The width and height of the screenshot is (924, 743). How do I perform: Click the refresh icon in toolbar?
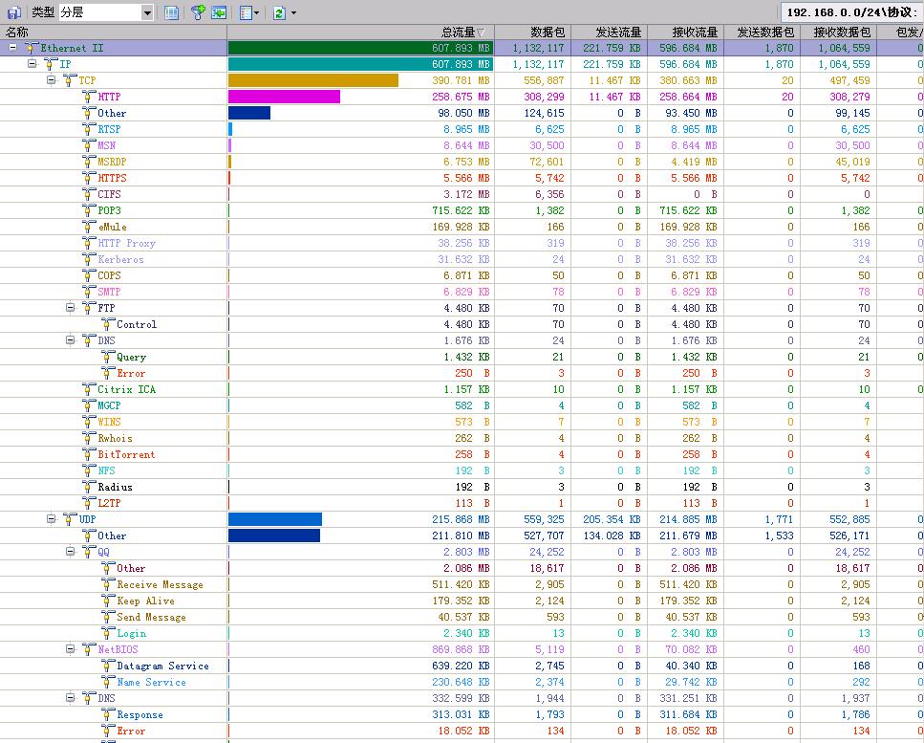coord(278,12)
